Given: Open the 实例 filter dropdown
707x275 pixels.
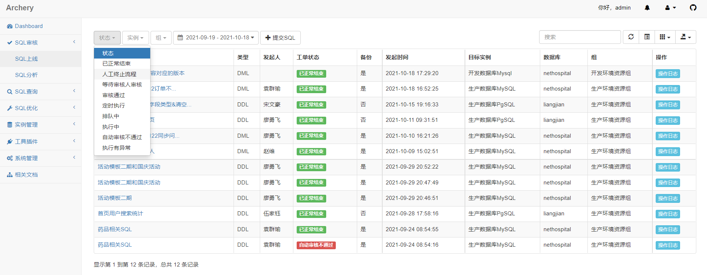Looking at the screenshot, I should (x=135, y=38).
